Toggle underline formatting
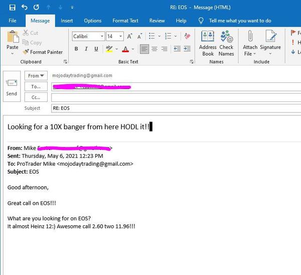Screen dimensions: 301x275 (x=96, y=49)
